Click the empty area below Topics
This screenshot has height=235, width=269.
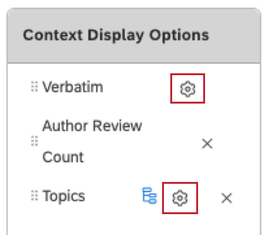pyautogui.click(x=134, y=226)
